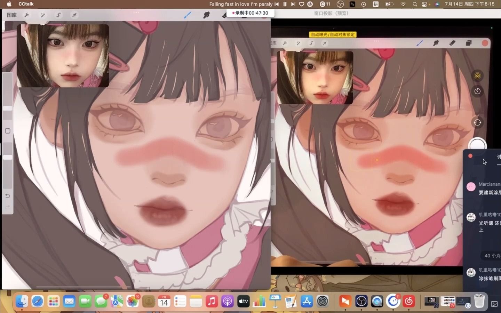Open the red color swatch in right window
The width and height of the screenshot is (501, 313).
pos(485,43)
